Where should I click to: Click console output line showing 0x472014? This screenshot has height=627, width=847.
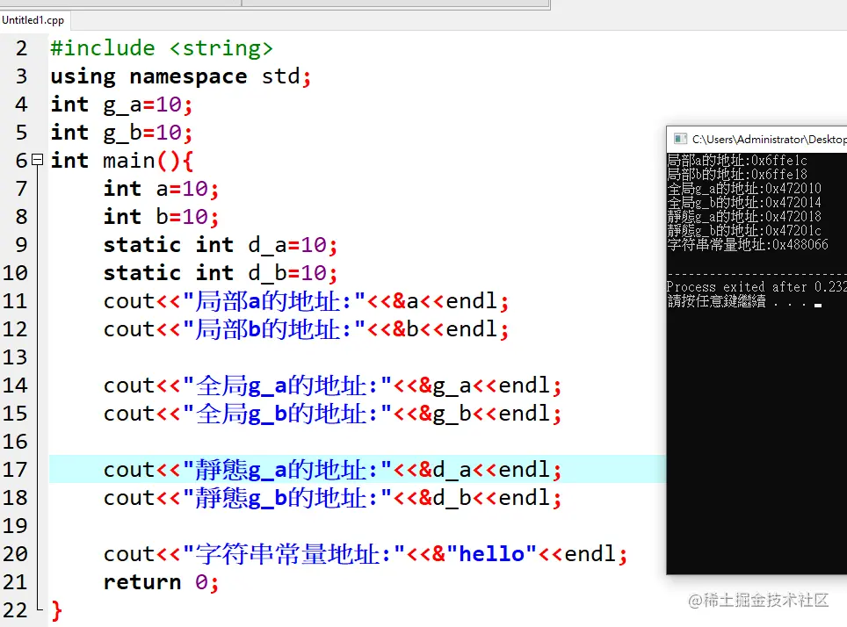(744, 203)
